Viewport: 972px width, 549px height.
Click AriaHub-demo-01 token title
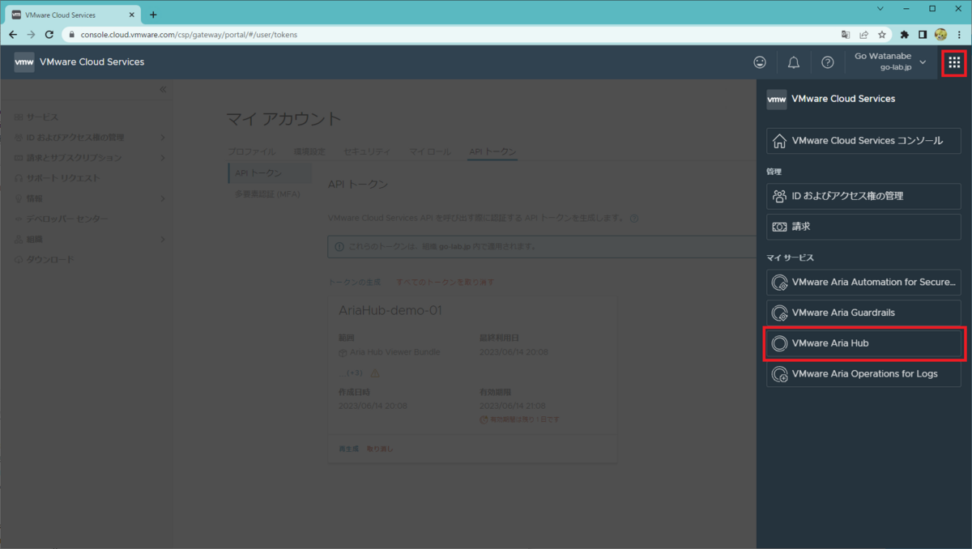390,311
